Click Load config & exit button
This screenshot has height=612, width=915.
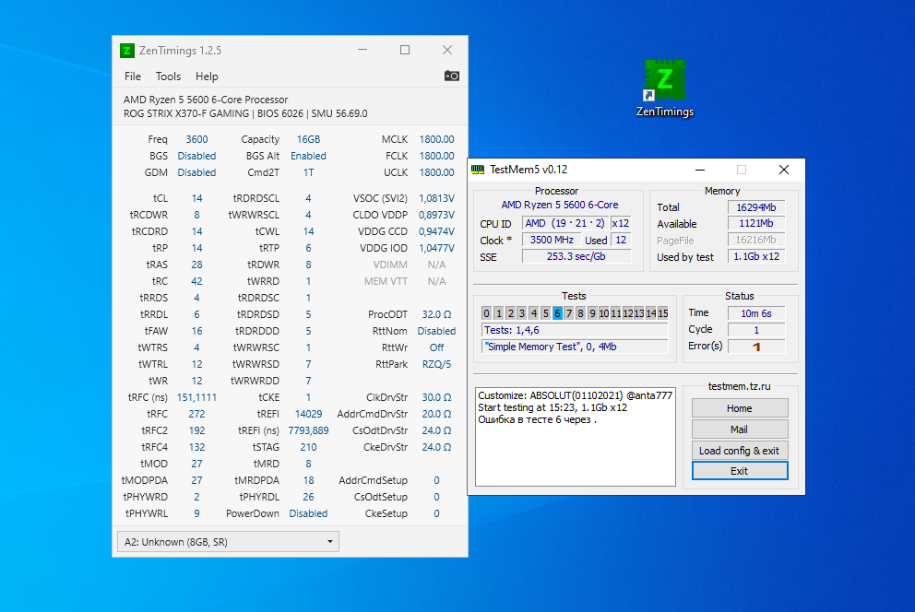(x=739, y=450)
